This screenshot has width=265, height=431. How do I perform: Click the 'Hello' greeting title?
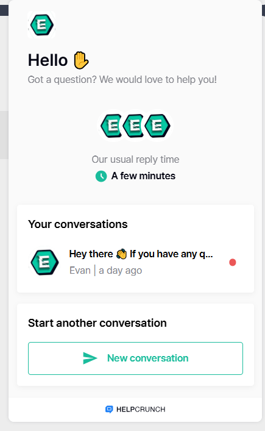[x=48, y=60]
